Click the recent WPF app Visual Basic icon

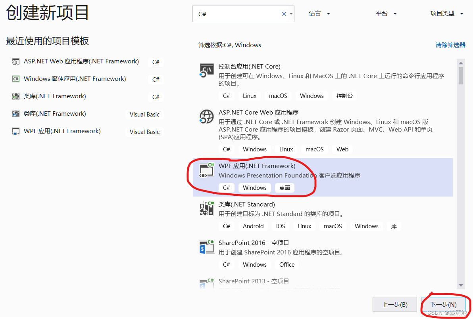(x=16, y=131)
